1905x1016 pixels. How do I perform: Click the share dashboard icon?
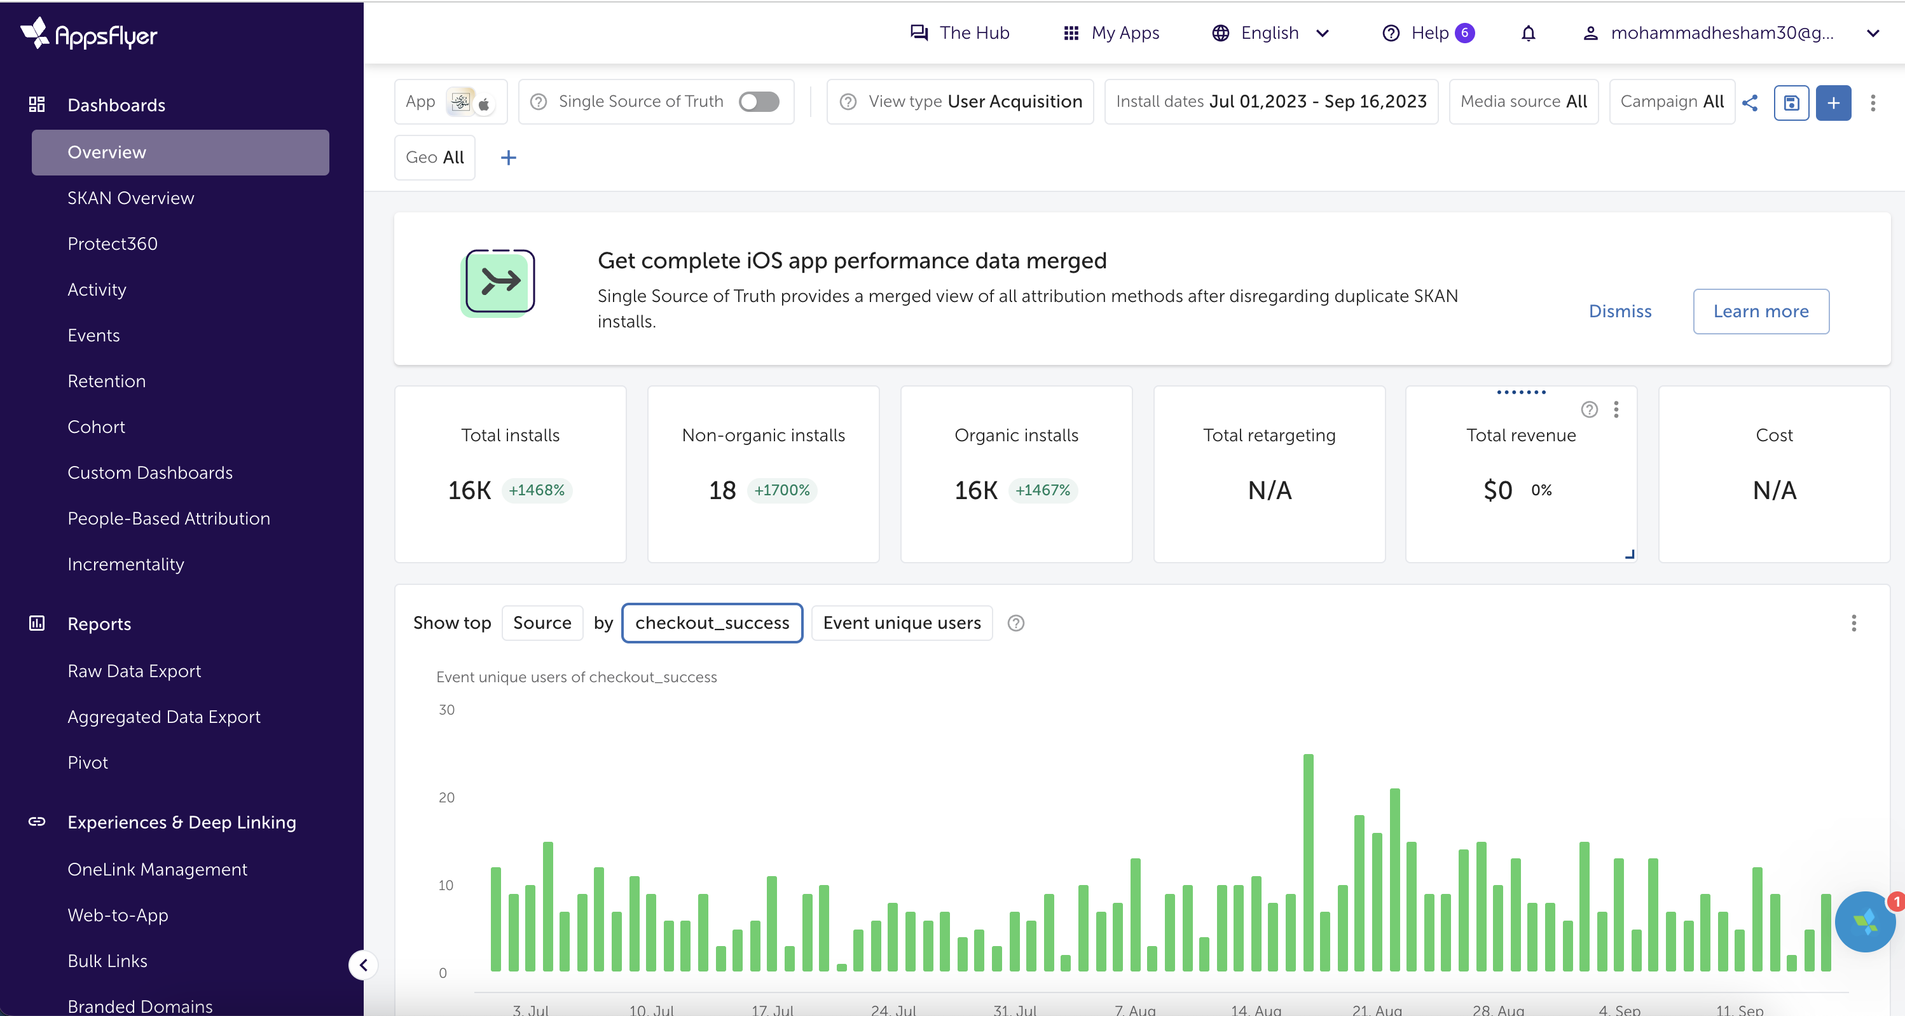click(1750, 102)
